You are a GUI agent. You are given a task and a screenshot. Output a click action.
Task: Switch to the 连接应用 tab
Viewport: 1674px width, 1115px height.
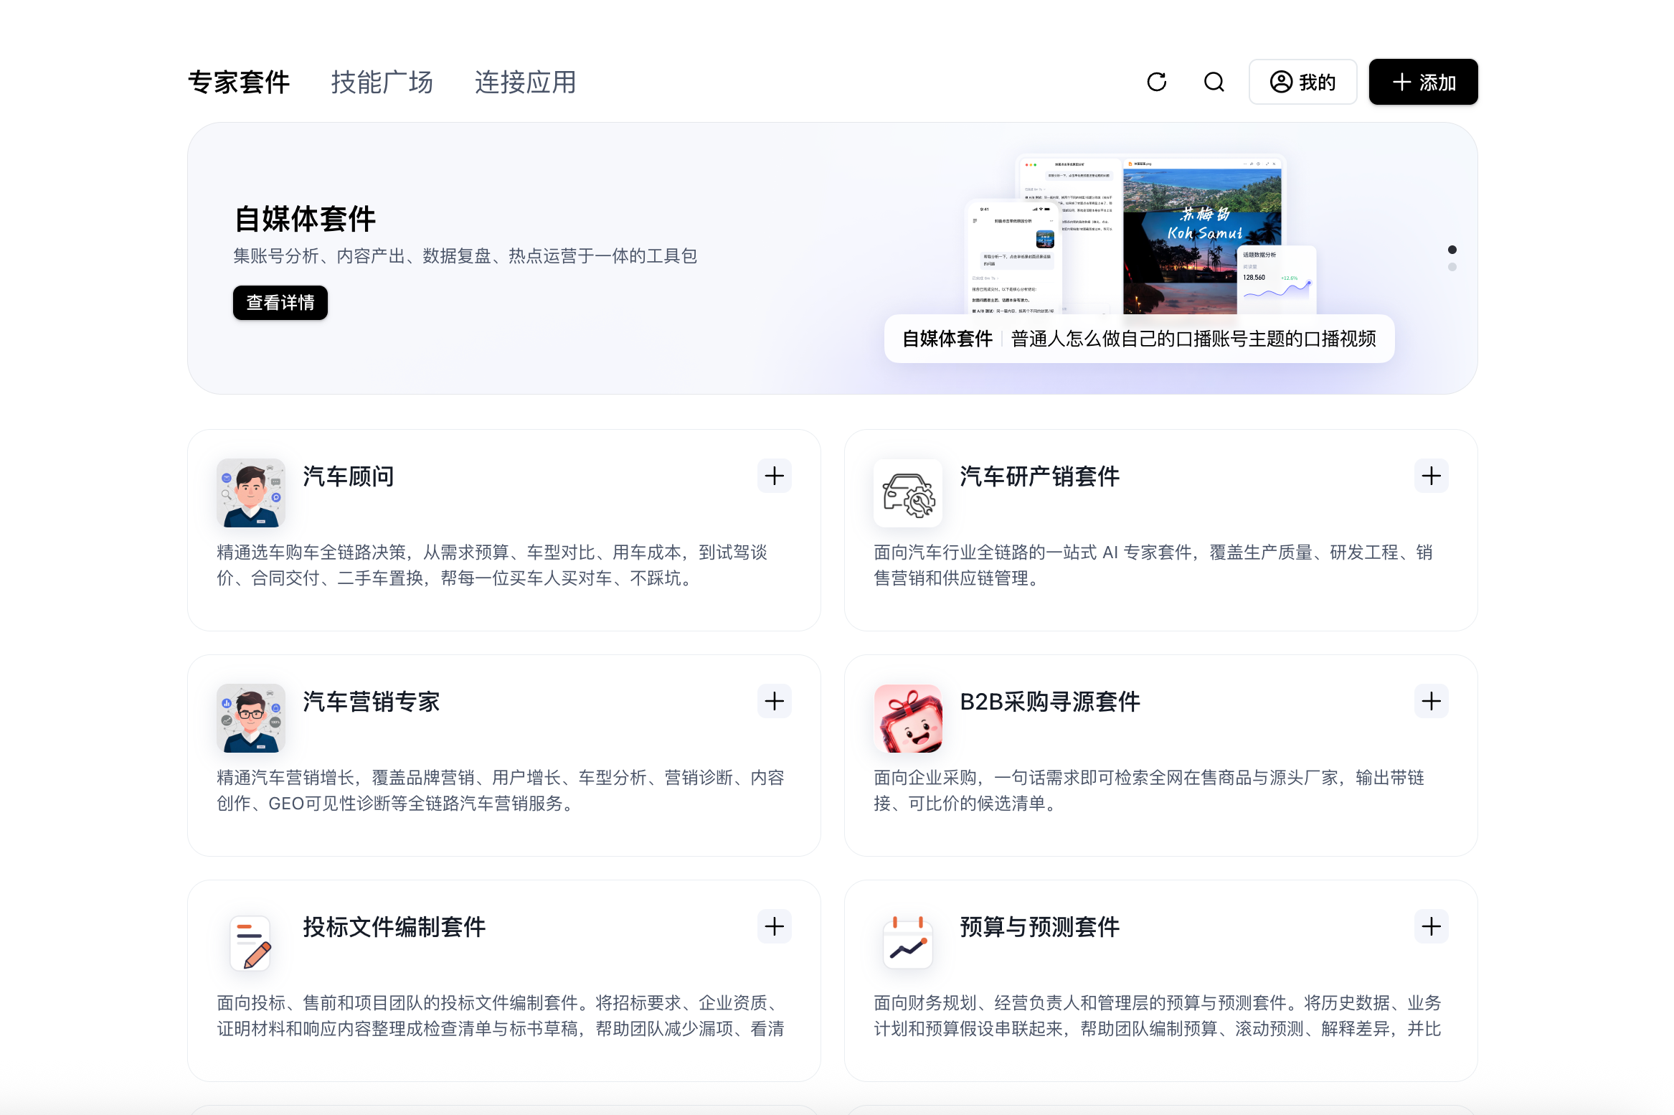click(525, 83)
